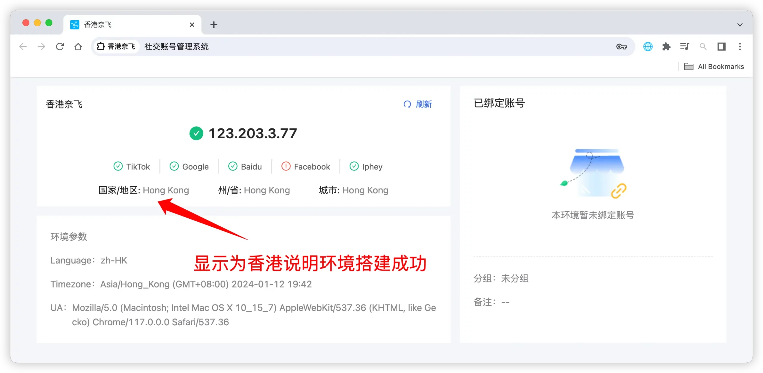Viewport: 763px width, 373px height.
Task: Click 州/省: Hong Kong text
Action: tap(254, 190)
